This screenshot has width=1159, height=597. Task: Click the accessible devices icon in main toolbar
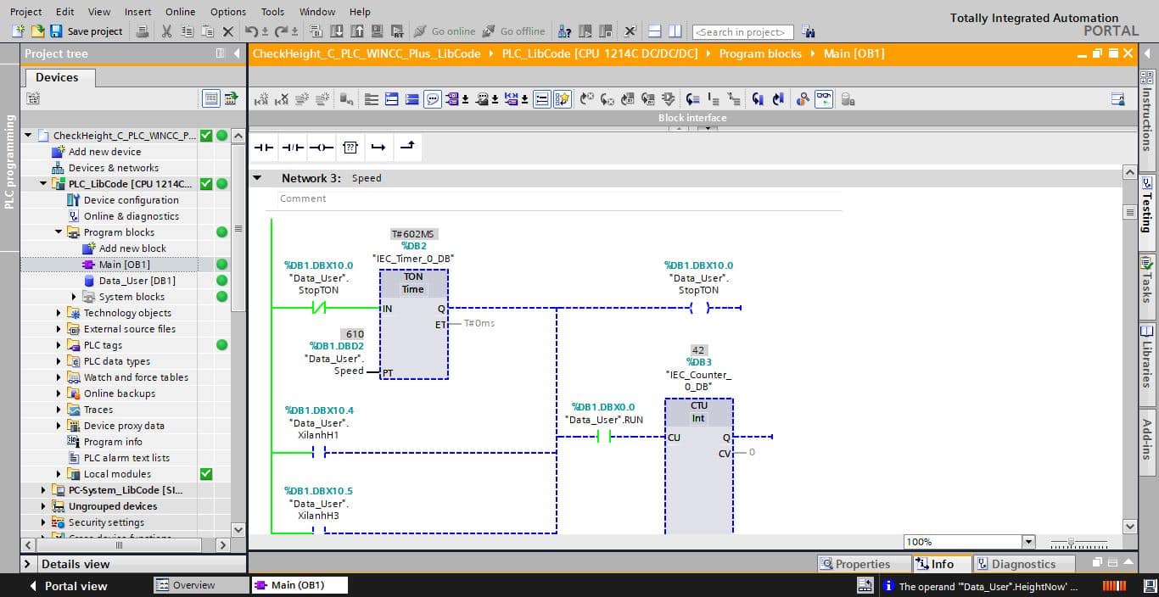click(564, 31)
